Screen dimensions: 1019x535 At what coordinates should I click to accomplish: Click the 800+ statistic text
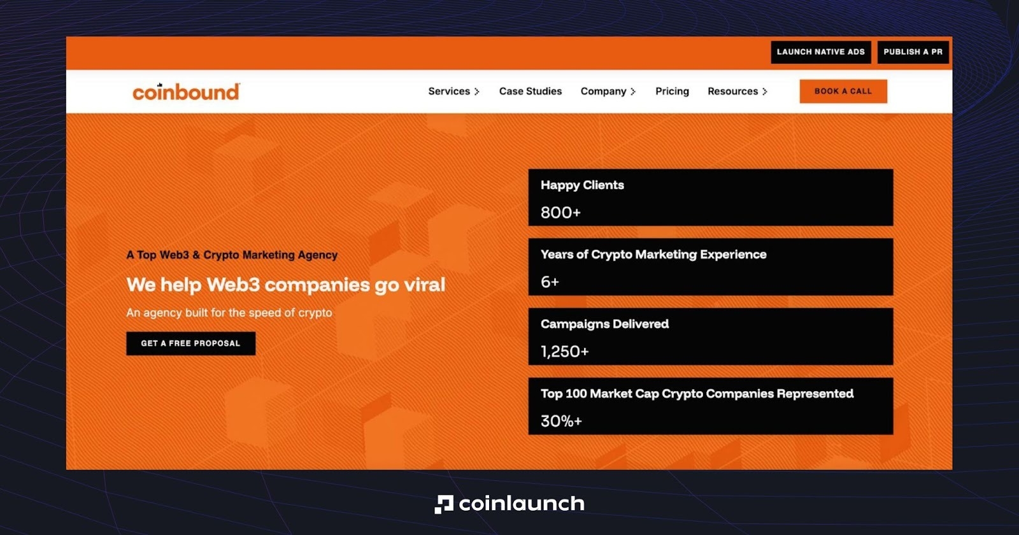[561, 212]
